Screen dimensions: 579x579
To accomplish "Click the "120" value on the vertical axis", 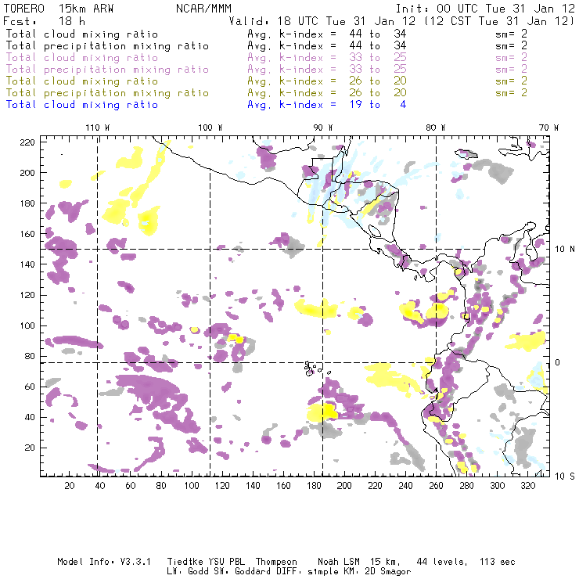I will pos(27,295).
